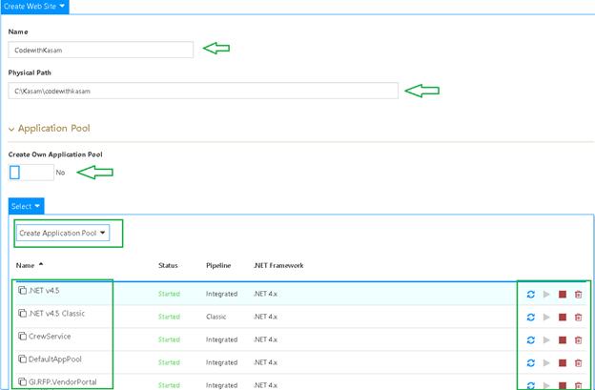Click the pool icon beside GI.RFP.VendorPortal
This screenshot has height=390, width=595.
pos(22,381)
